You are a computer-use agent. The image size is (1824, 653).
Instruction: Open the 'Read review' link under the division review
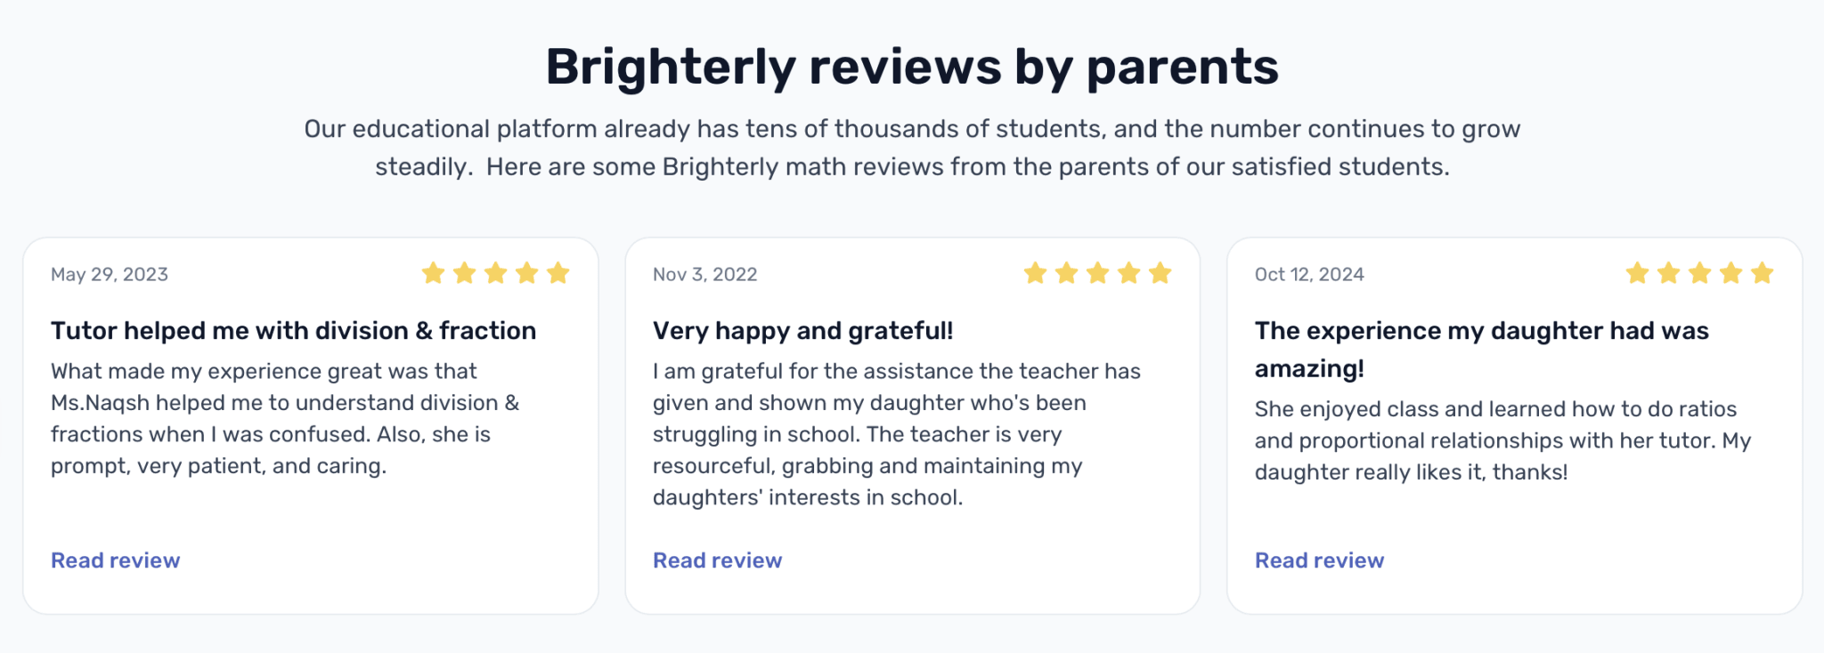[x=115, y=560]
